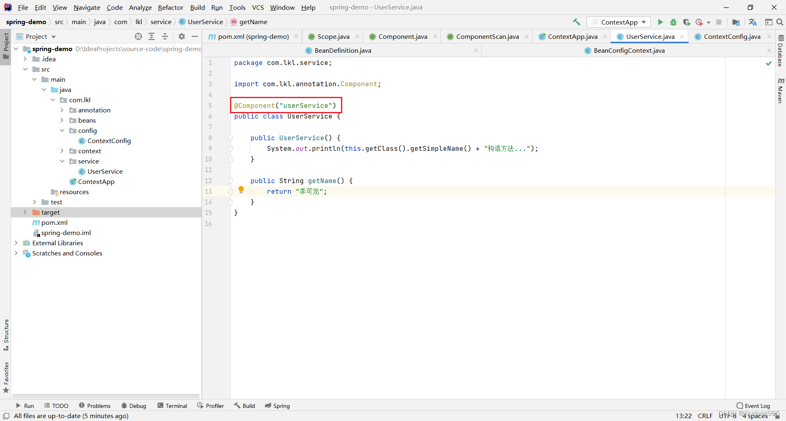The height and width of the screenshot is (421, 786).
Task: Select pom.xml in the project tree
Action: click(54, 222)
